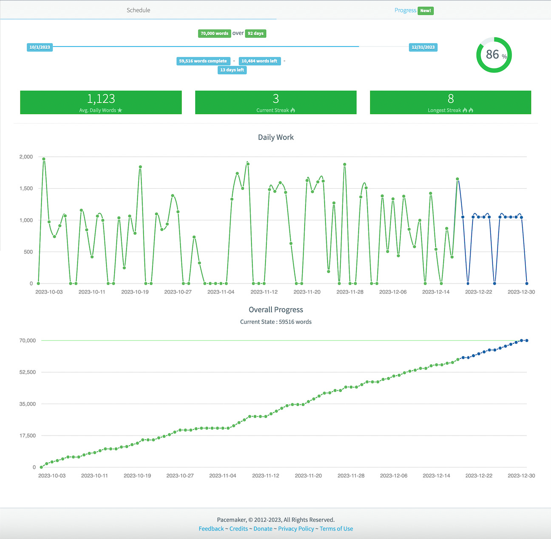Click the 13 days left badge
This screenshot has height=539, width=551.
232,70
